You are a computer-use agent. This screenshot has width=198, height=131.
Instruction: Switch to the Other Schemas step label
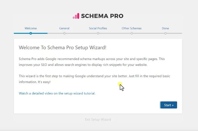click(x=132, y=28)
